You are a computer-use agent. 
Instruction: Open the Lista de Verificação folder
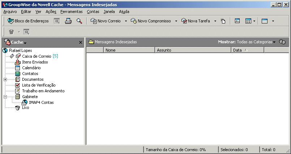coord(39,85)
